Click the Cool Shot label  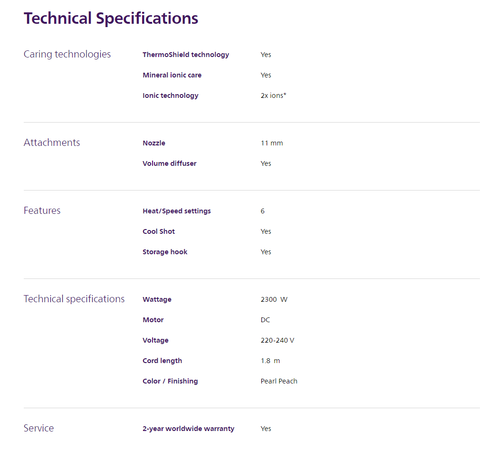point(158,231)
